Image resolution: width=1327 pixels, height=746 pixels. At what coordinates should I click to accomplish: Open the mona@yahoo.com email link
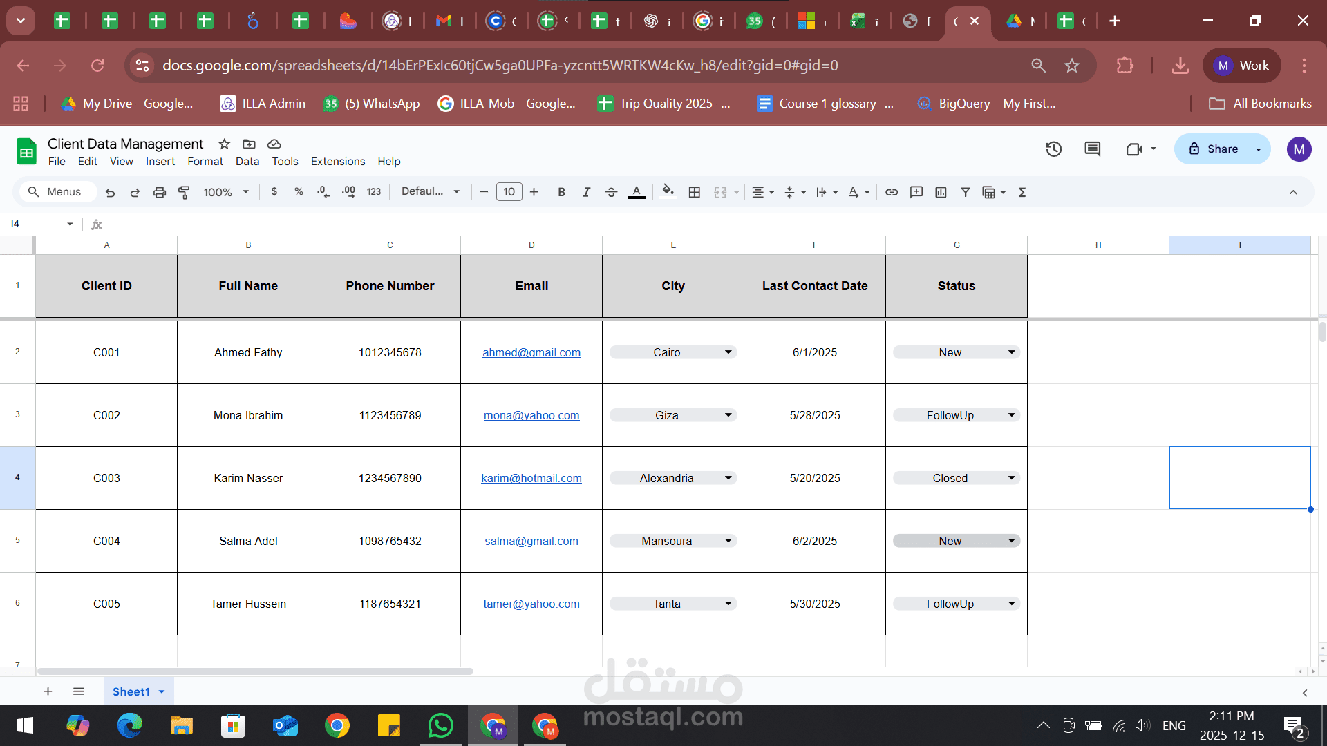pyautogui.click(x=531, y=415)
